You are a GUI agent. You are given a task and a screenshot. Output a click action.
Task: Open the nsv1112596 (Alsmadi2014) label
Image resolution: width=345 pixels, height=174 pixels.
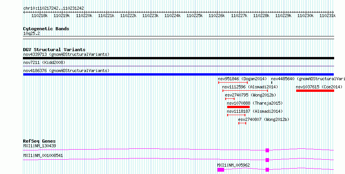250,87
